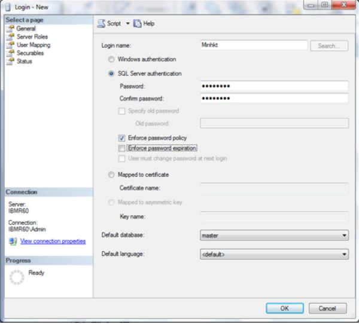The image size is (359, 324).
Task: Click the Status page icon
Action: (10, 62)
